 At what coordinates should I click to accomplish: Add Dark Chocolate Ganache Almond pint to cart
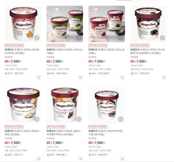point(164,77)
